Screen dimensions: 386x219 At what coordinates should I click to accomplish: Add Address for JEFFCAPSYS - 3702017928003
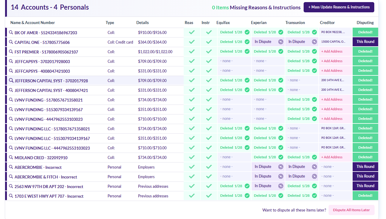(x=332, y=61)
